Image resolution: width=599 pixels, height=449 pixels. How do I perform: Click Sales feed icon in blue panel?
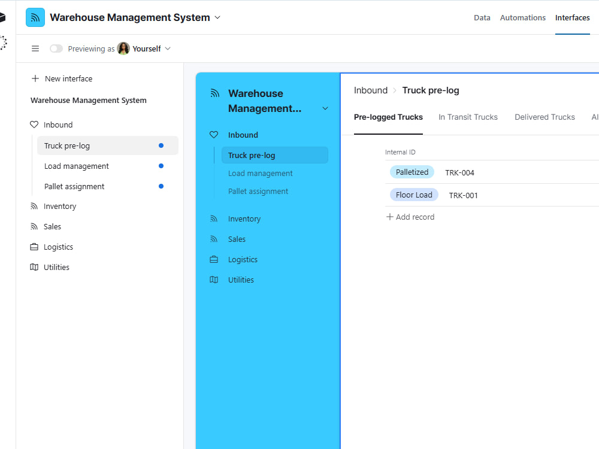click(x=214, y=239)
